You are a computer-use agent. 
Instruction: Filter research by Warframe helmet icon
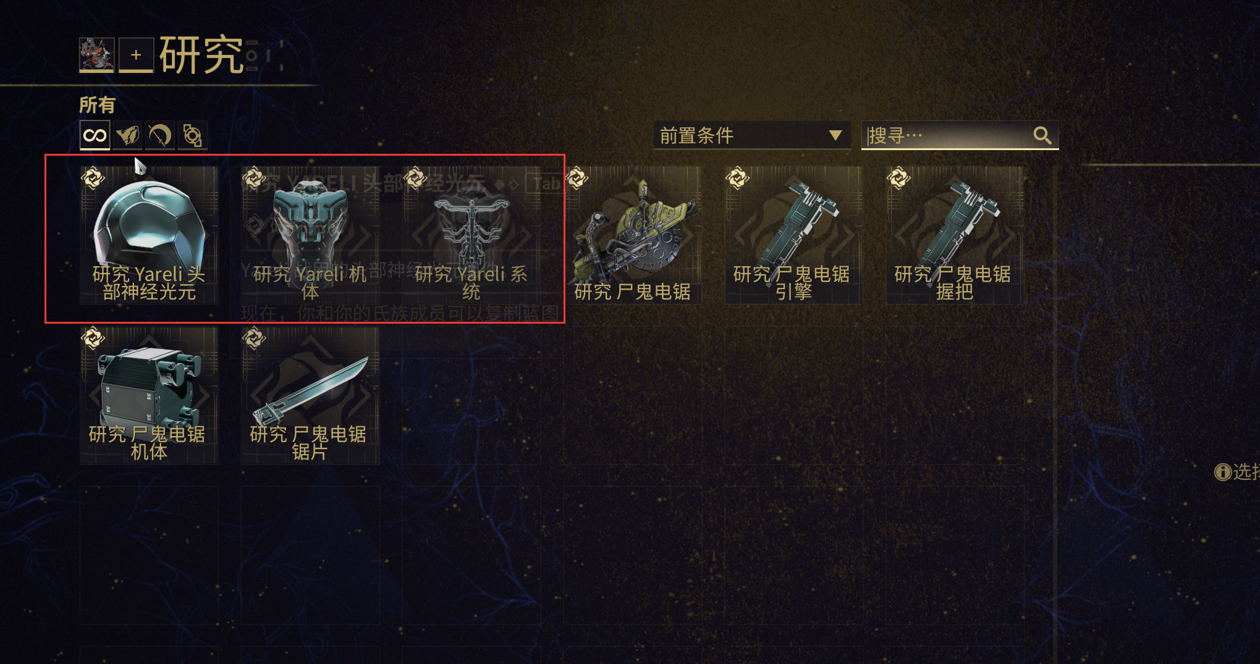pyautogui.click(x=128, y=135)
